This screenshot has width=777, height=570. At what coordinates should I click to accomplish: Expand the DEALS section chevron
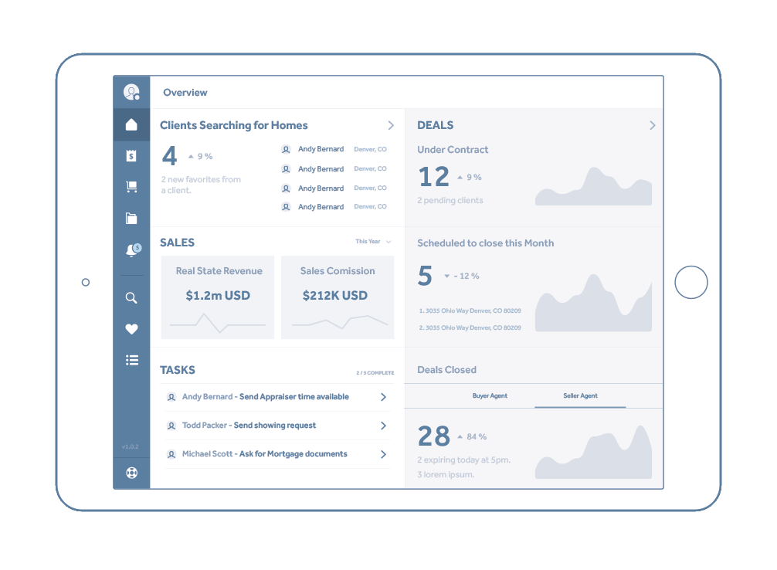653,125
